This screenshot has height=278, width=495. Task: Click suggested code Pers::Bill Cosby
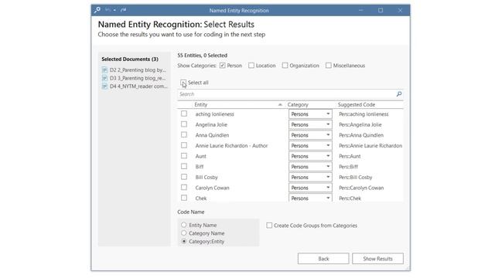click(x=356, y=178)
